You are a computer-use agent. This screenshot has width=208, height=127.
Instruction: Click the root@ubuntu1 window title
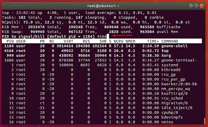[x=104, y=5]
